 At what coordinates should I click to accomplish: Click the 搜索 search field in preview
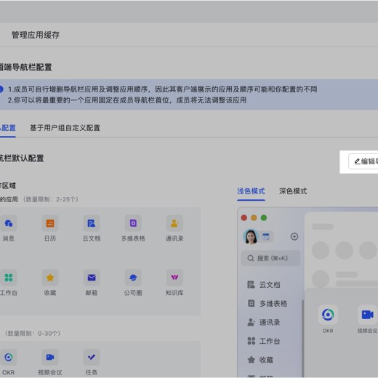[270, 258]
